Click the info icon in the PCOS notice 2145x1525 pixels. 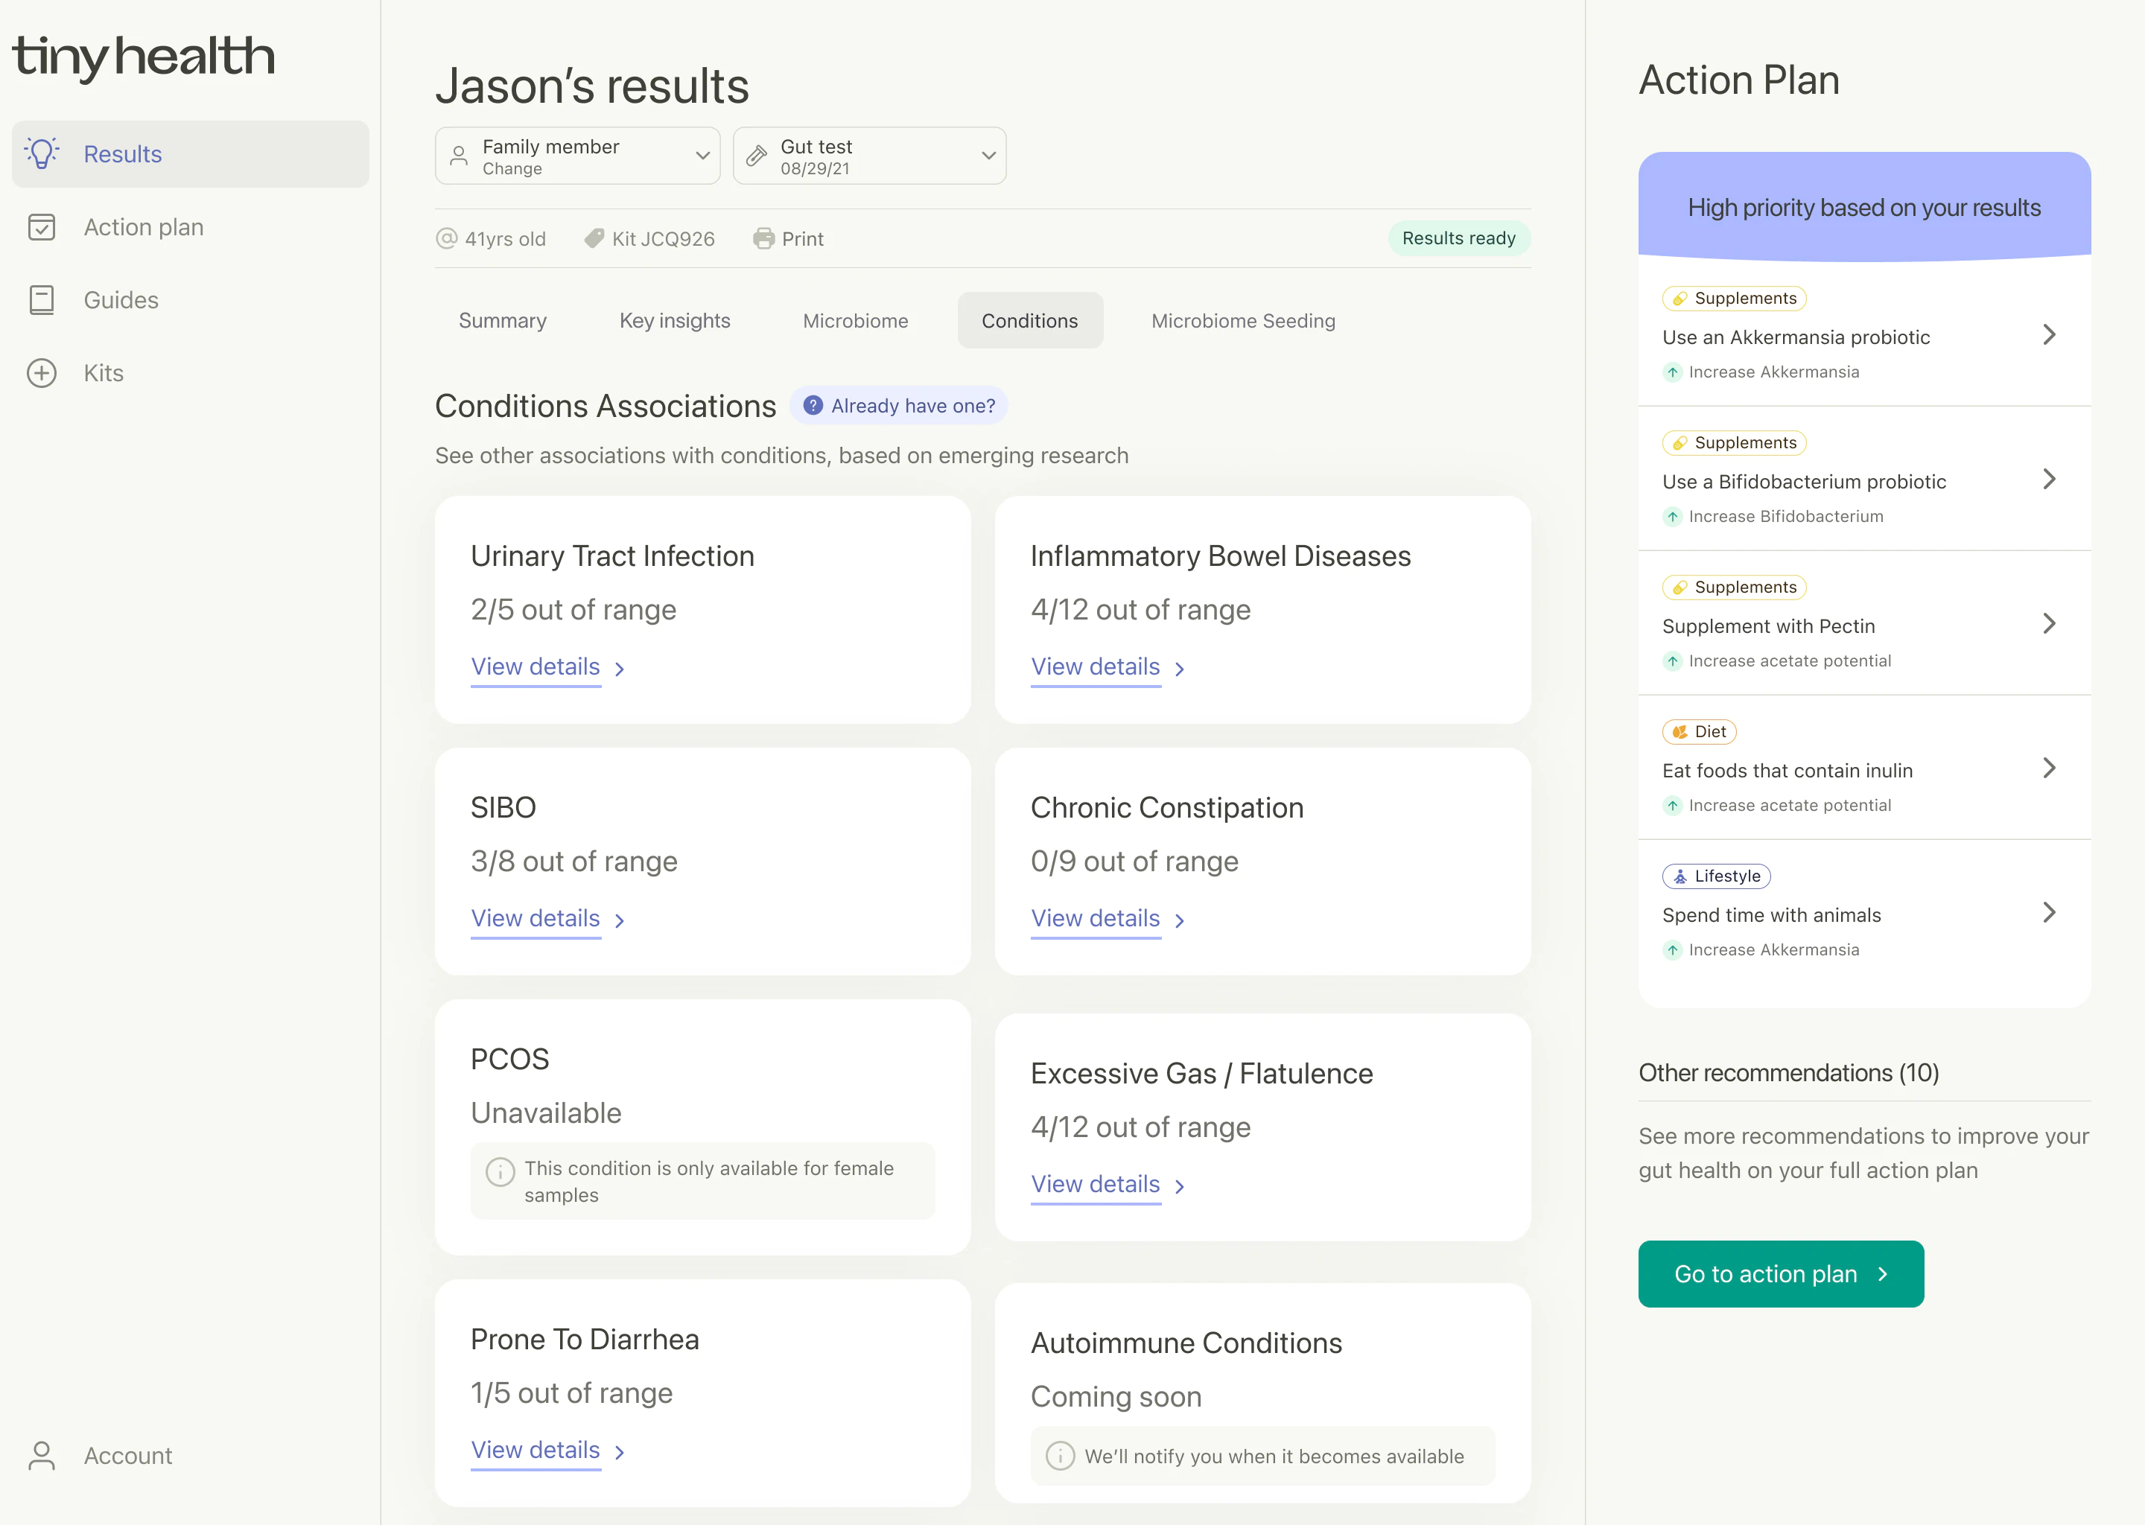[500, 1171]
